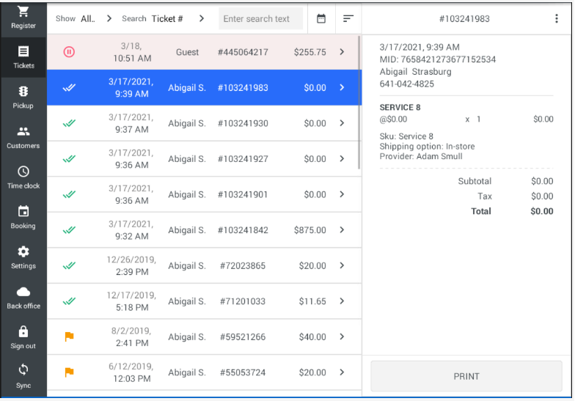This screenshot has width=575, height=401.
Task: Click the Enter search text field
Action: click(x=260, y=18)
